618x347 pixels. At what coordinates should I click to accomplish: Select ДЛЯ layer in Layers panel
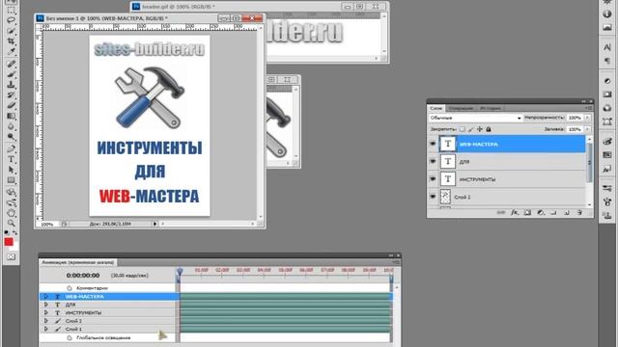click(512, 161)
